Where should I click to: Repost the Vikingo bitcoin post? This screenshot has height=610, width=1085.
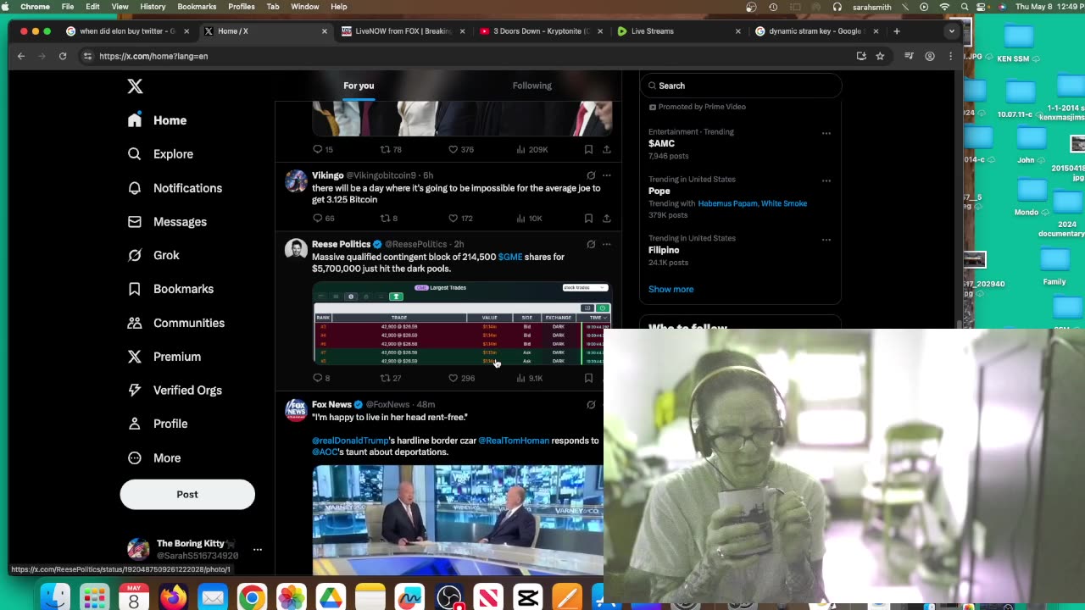pos(389,219)
